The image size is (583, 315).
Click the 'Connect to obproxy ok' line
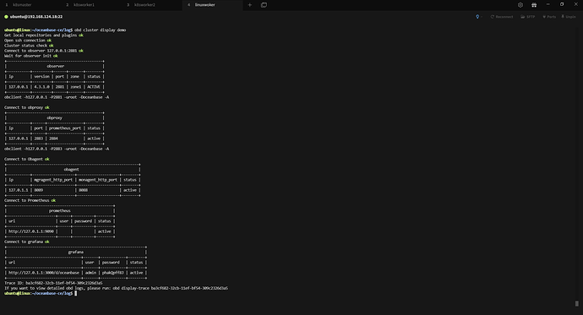[26, 107]
